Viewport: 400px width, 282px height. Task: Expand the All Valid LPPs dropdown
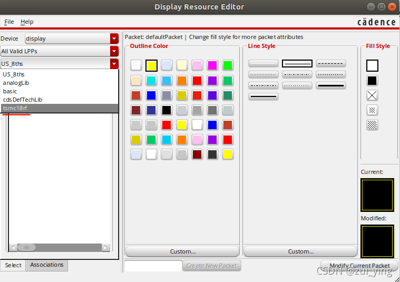point(114,51)
